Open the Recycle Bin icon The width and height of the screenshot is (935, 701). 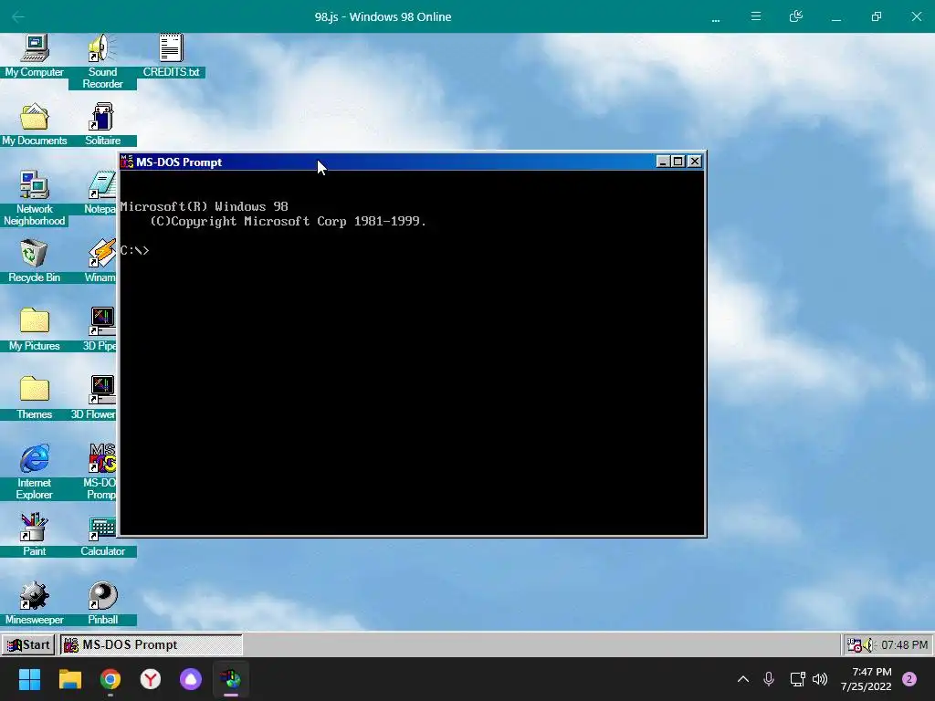(x=35, y=260)
